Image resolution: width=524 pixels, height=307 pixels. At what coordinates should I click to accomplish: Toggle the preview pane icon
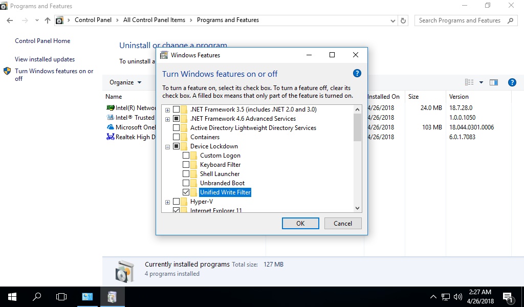(494, 82)
